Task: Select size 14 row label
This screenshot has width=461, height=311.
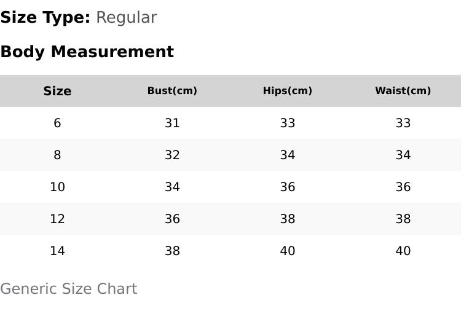Action: pyautogui.click(x=57, y=251)
